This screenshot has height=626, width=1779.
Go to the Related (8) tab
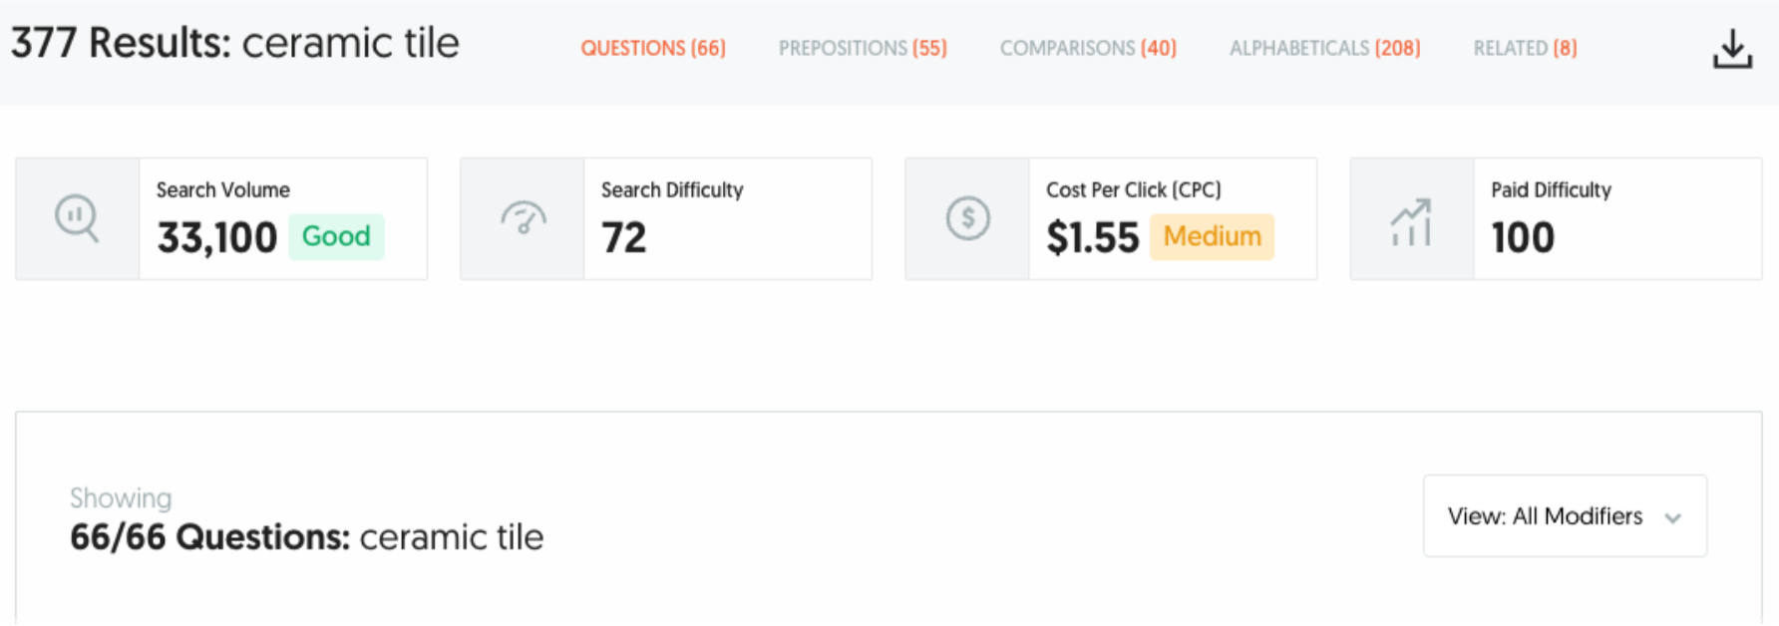(x=1525, y=48)
